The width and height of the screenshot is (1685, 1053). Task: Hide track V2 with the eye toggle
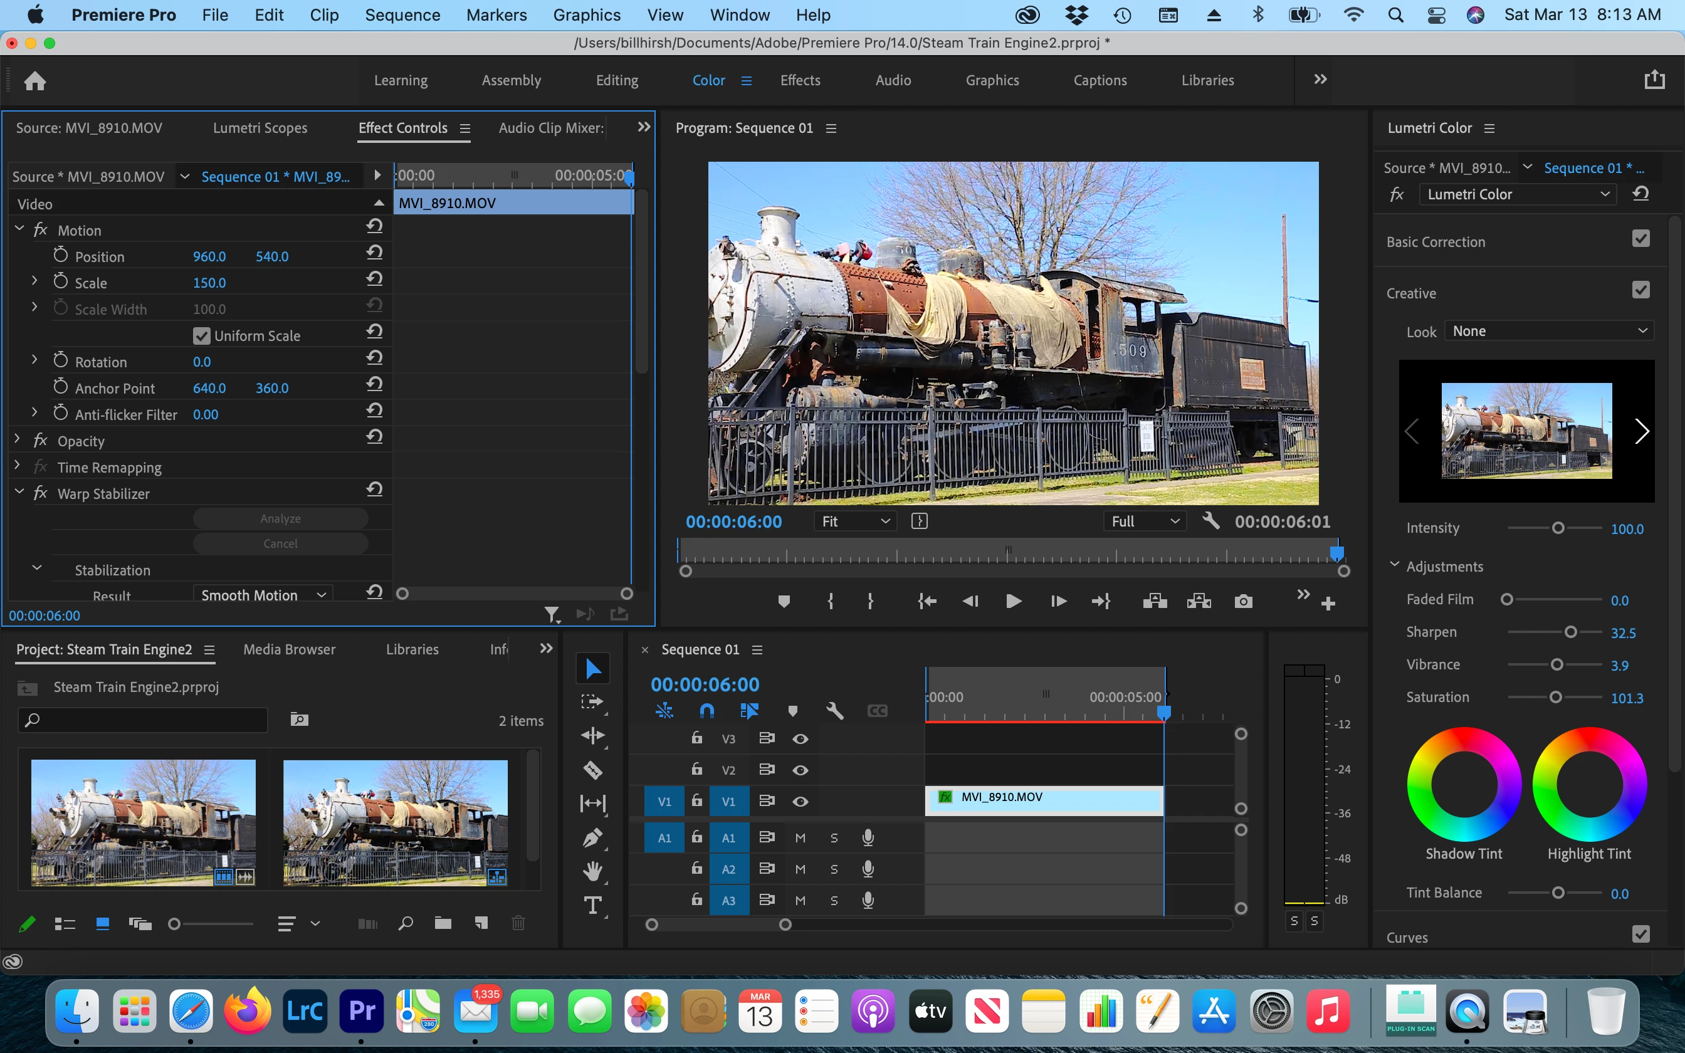click(x=800, y=770)
